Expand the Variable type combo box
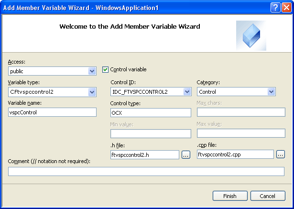 pyautogui.click(x=92, y=92)
